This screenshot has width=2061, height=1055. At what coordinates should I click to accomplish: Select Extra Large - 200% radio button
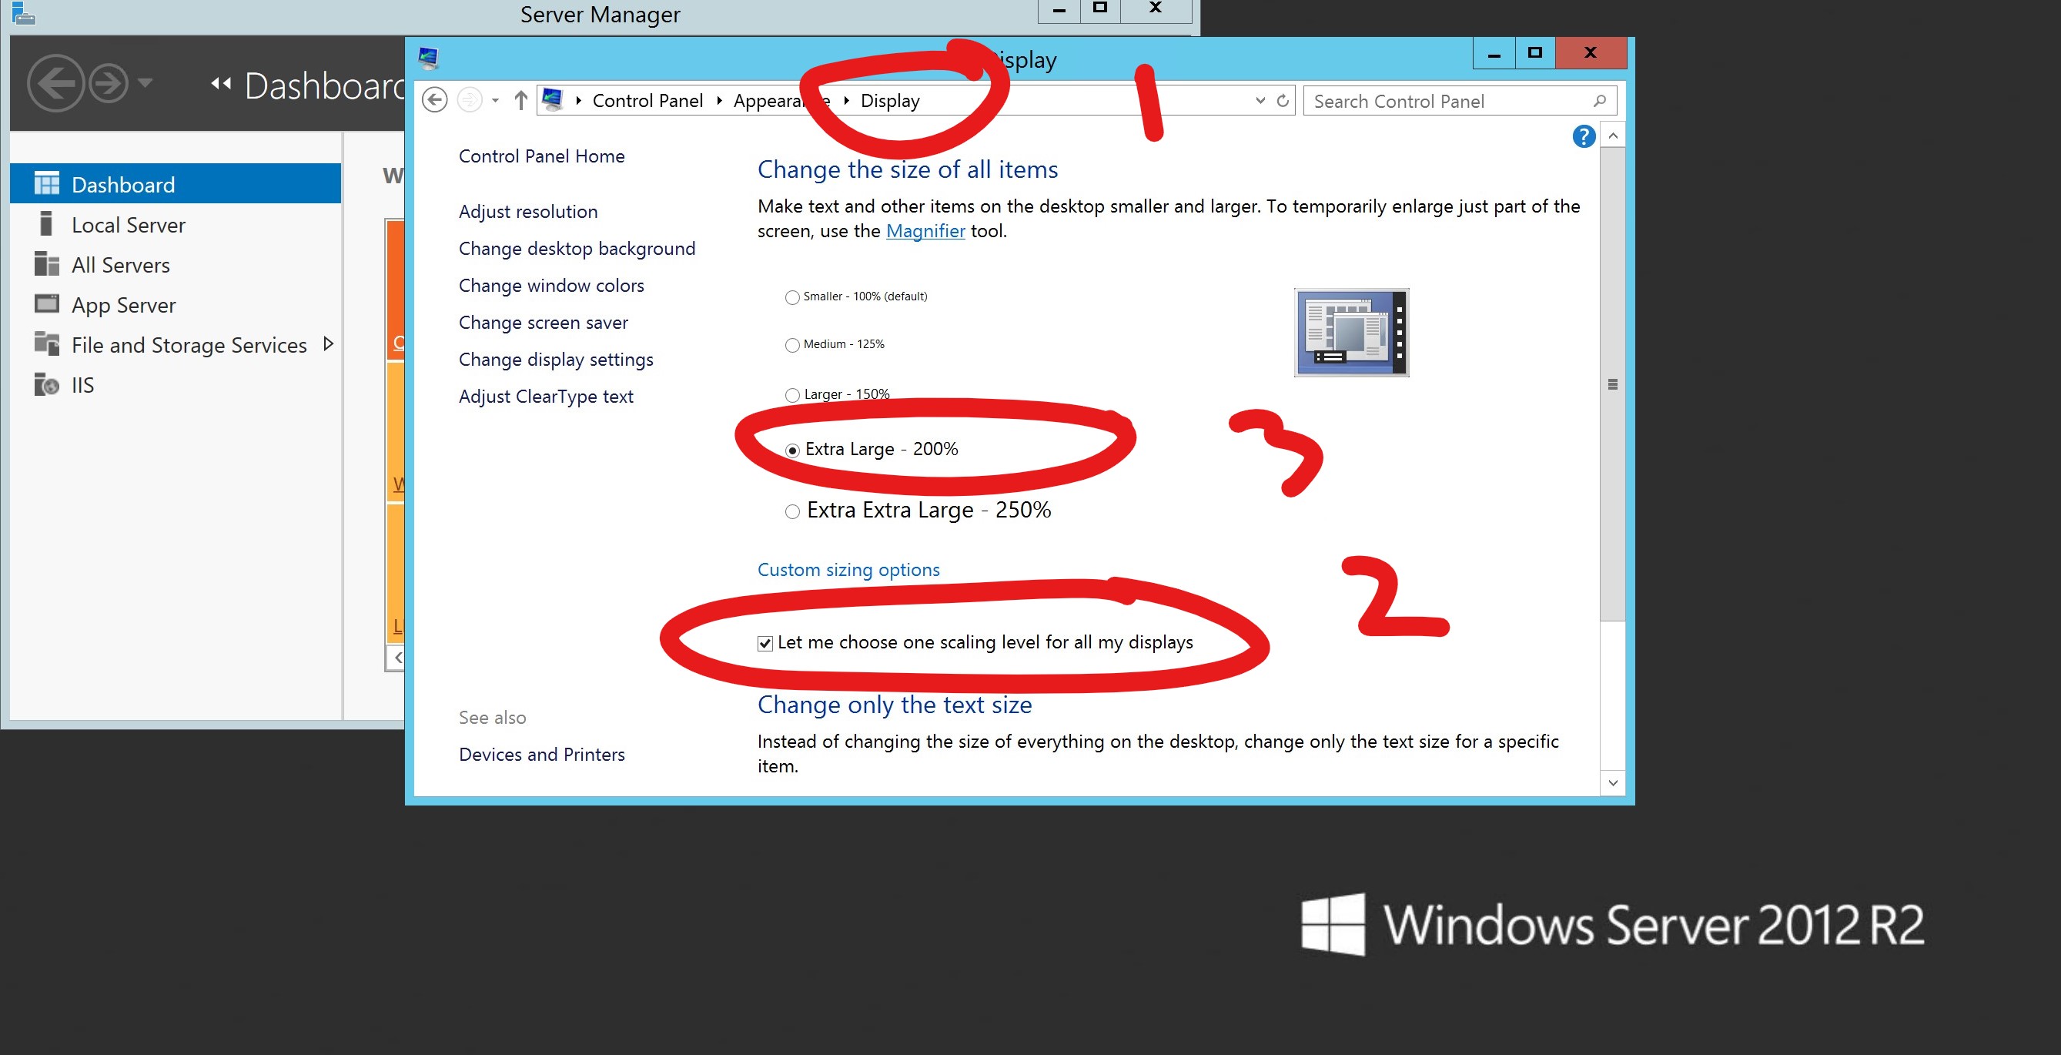click(x=792, y=450)
